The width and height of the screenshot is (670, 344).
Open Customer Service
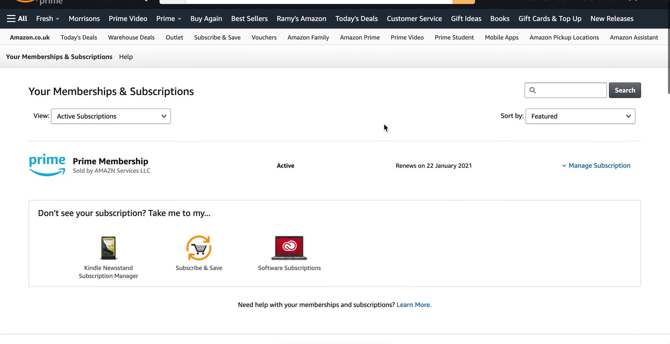(x=414, y=18)
